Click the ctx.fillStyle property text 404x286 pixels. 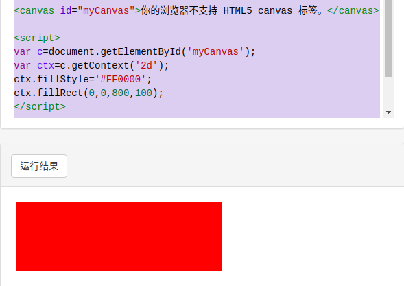click(51, 79)
